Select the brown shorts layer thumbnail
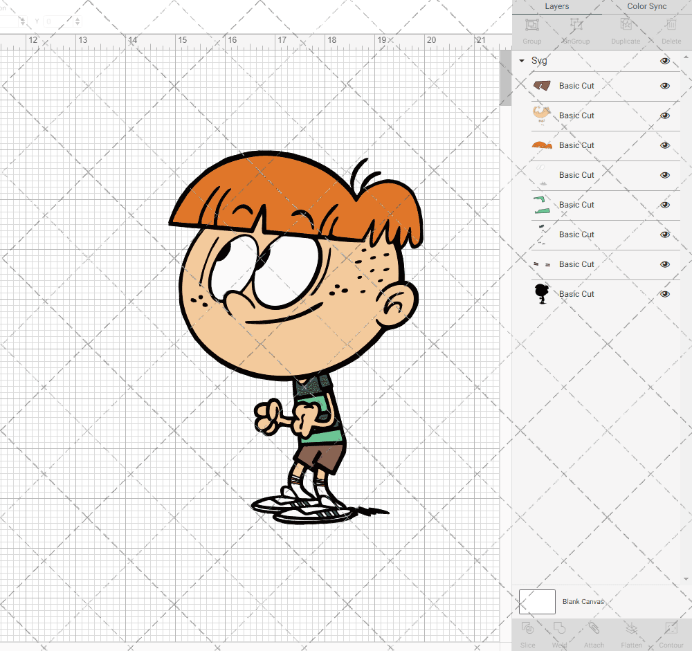Screen dimensions: 692x651 [x=542, y=86]
